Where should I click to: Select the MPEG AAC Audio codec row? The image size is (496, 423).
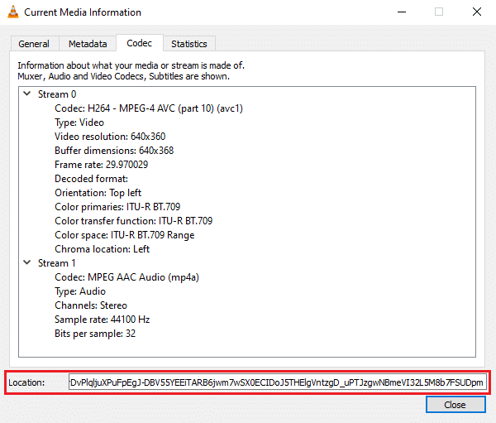[x=132, y=277]
